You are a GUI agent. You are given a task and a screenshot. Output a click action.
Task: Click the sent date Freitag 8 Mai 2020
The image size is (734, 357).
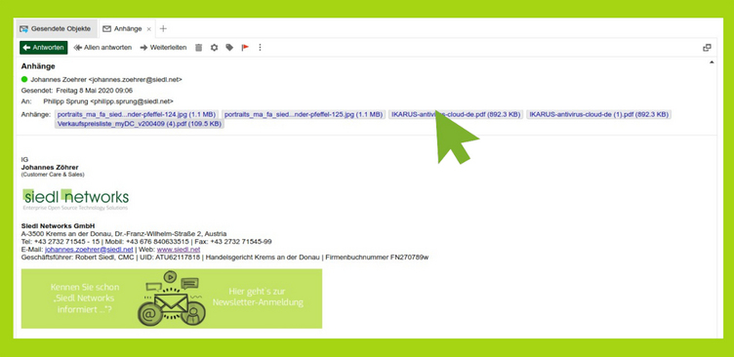(x=94, y=91)
